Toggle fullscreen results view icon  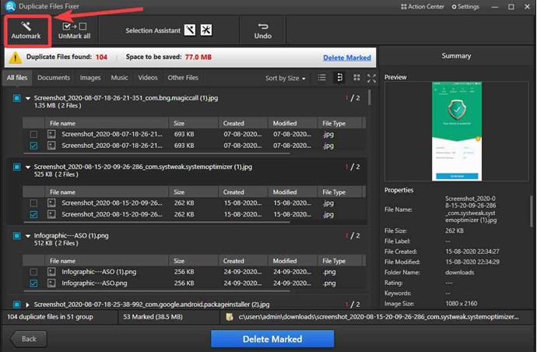[371, 78]
